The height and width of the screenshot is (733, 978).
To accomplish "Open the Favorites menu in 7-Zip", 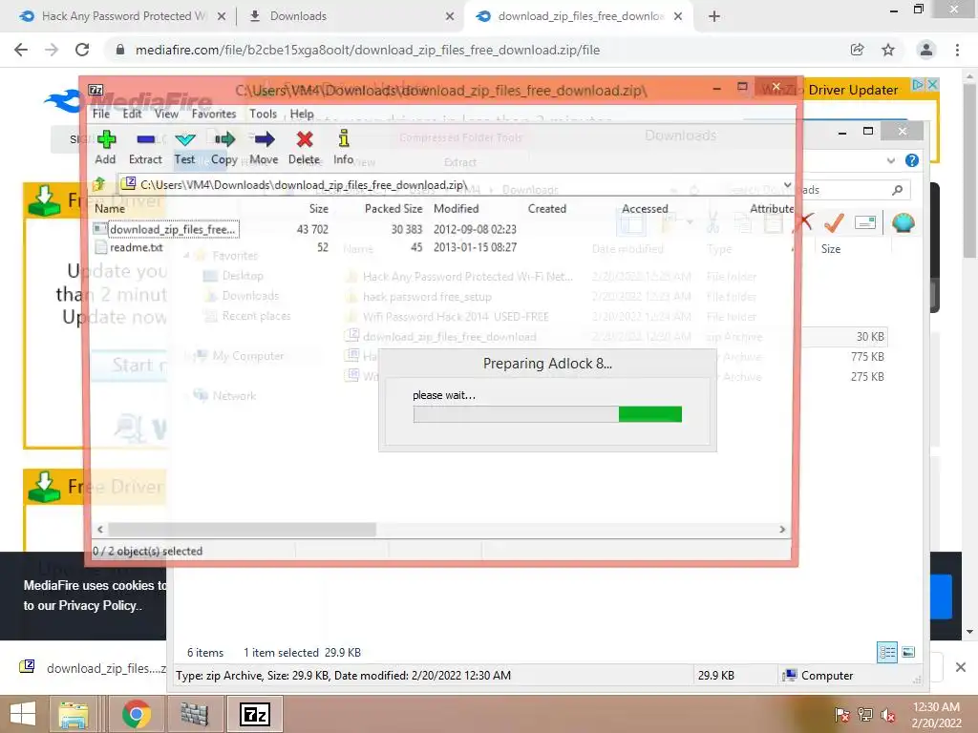I will tap(214, 114).
